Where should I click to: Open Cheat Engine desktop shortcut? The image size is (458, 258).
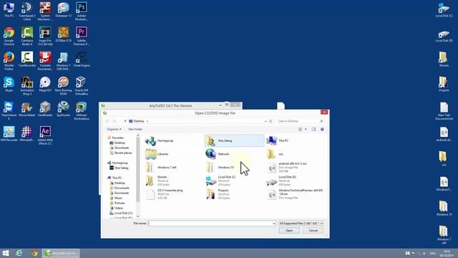pyautogui.click(x=81, y=59)
